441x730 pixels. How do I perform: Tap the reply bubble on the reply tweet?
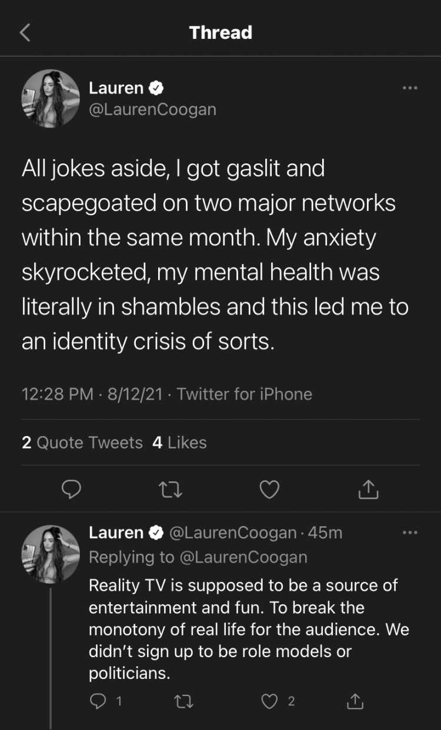point(99,701)
